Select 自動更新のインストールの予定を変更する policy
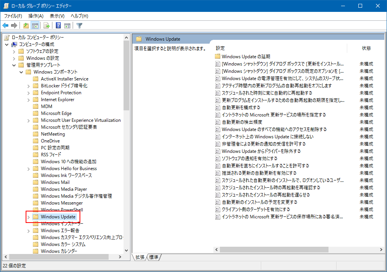The width and height of the screenshot is (387, 272). [259, 202]
